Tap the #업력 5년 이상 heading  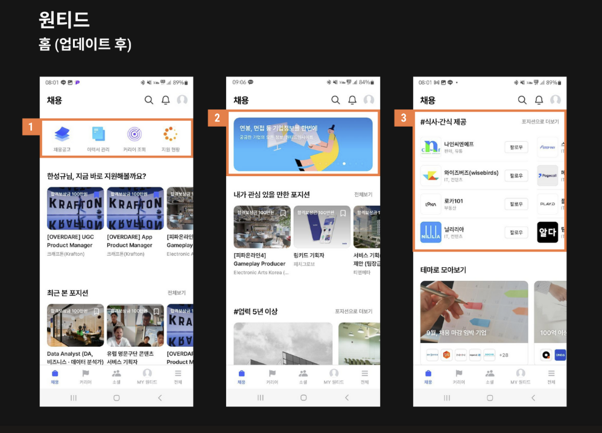[255, 311]
